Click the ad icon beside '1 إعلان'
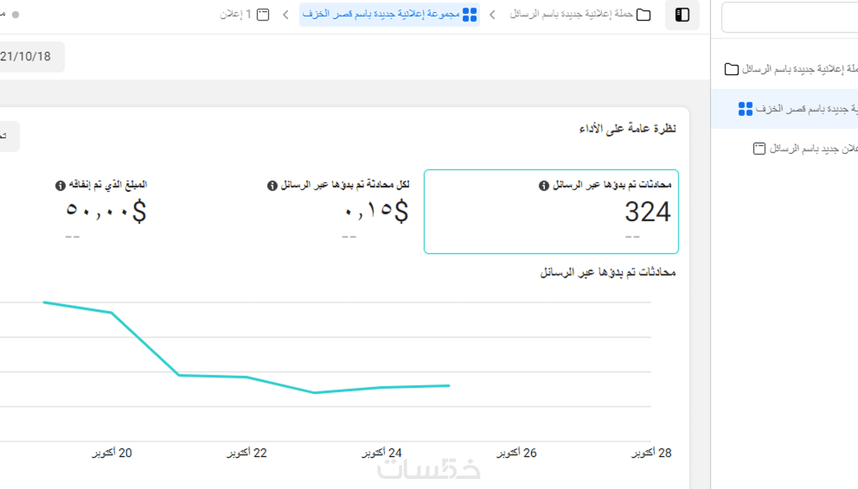 (x=263, y=15)
